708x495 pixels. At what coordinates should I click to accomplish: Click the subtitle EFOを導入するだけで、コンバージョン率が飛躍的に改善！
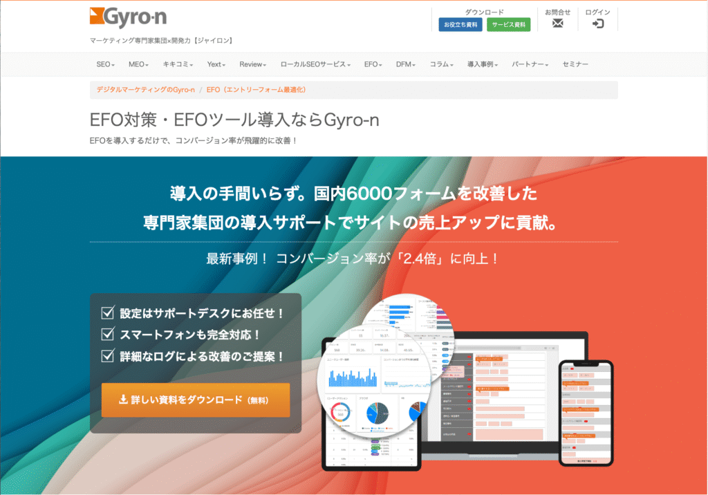point(194,141)
